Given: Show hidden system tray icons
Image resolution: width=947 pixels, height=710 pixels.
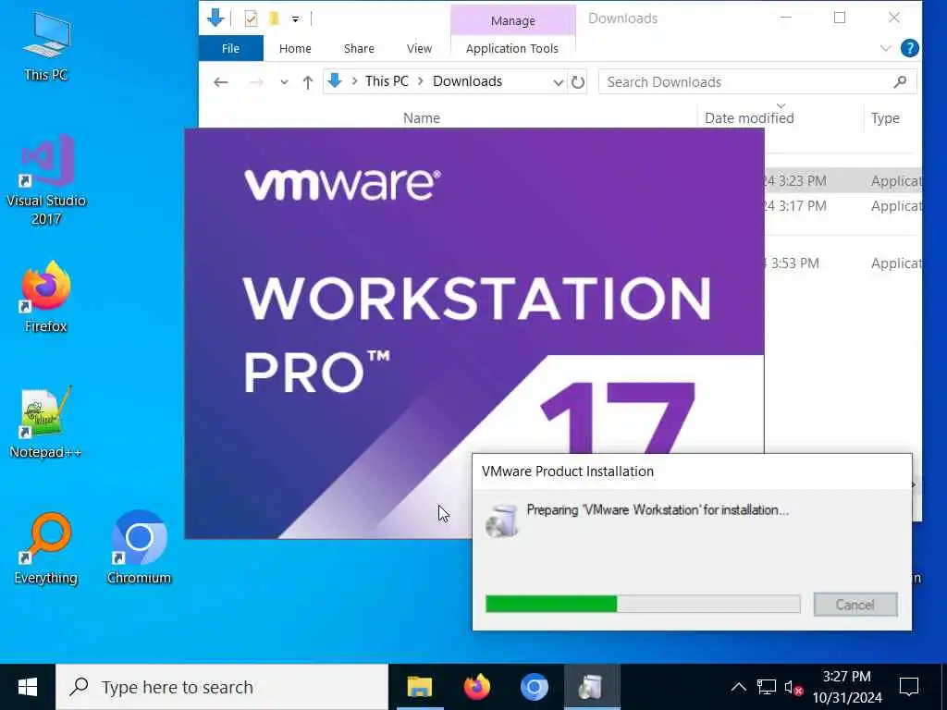Looking at the screenshot, I should tap(738, 687).
